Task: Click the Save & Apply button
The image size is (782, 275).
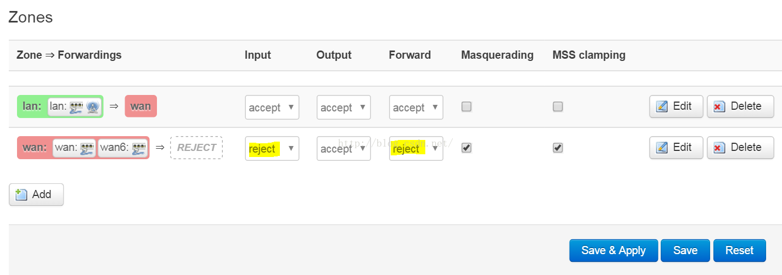Action: [614, 250]
